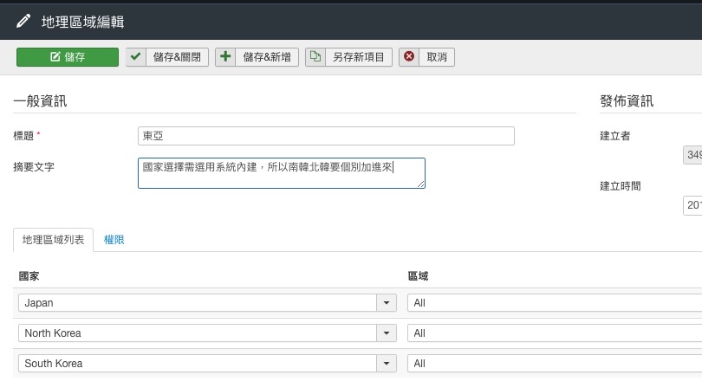Switch to the 權限 tab

click(114, 240)
